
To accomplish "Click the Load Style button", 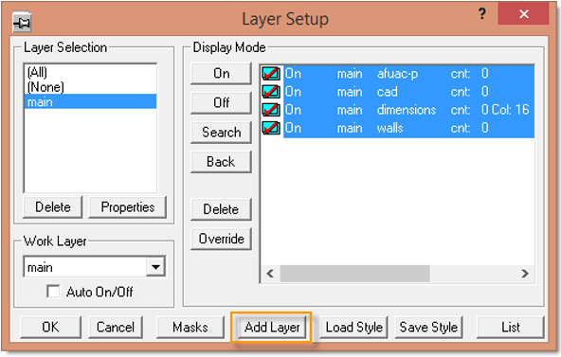I will coord(353,327).
